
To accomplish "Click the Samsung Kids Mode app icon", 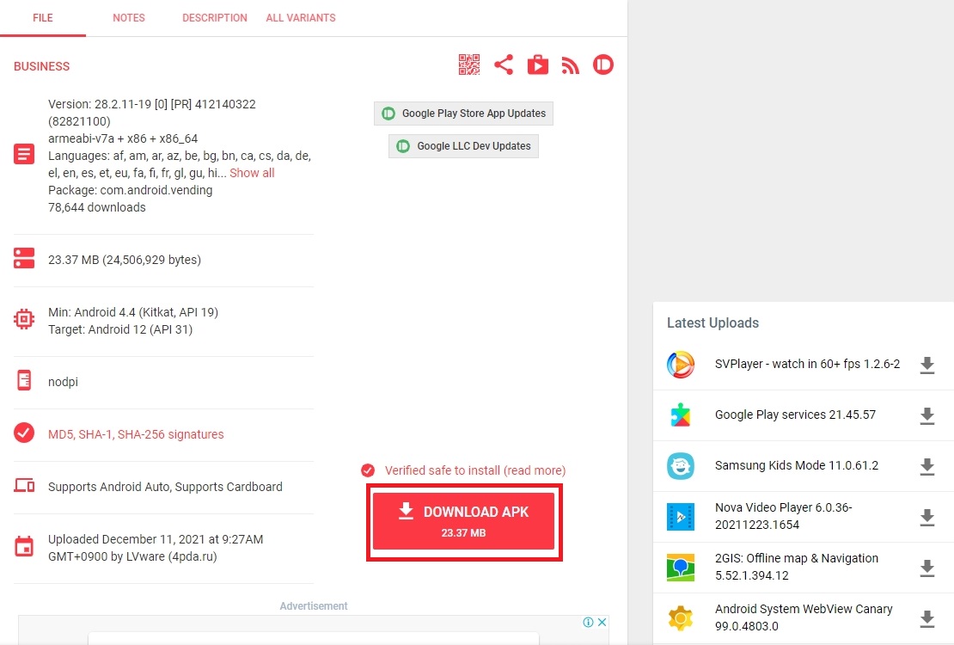I will coord(680,466).
